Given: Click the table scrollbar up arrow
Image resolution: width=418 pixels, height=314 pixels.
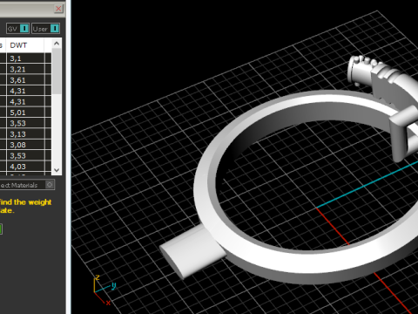Looking at the screenshot, I should [57, 44].
